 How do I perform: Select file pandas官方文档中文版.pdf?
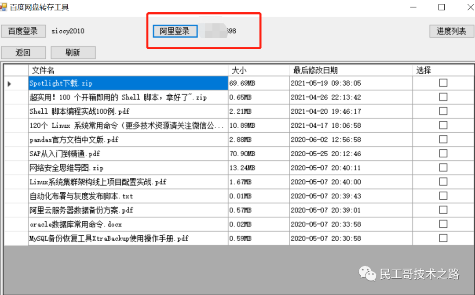pyautogui.click(x=128, y=140)
